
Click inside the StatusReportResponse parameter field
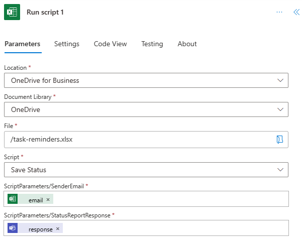point(171,228)
